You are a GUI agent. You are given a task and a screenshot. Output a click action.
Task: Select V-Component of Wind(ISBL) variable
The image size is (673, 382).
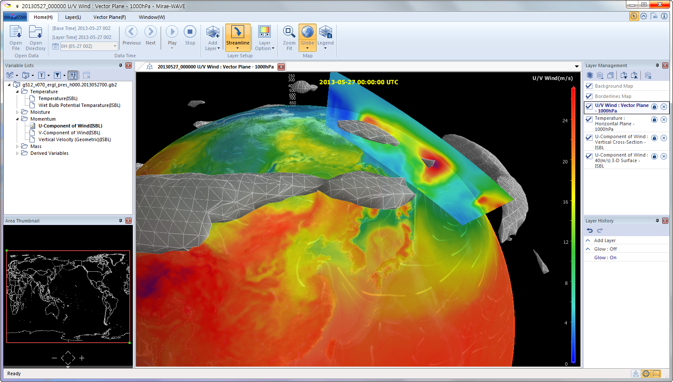click(69, 133)
